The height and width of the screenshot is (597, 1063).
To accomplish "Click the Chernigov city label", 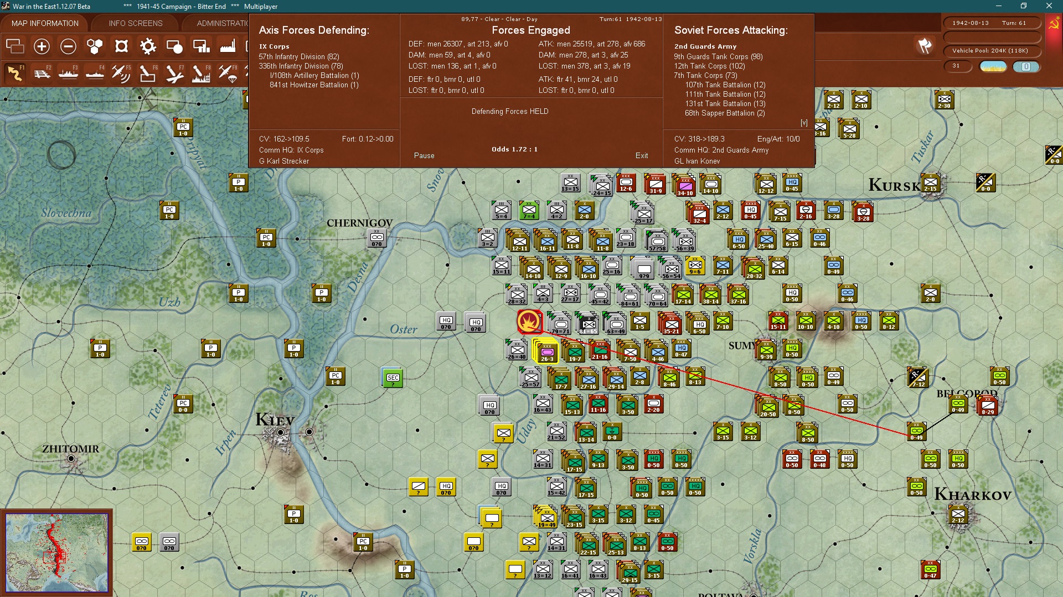I will tap(360, 223).
